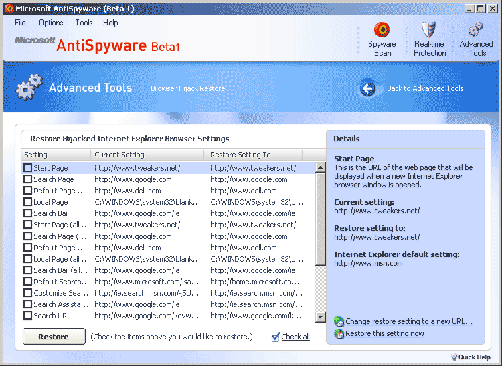Click Restore this setting now link

[x=385, y=333]
